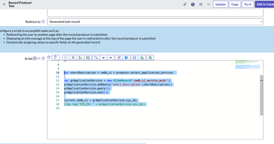Screen dimensions: 274x144
Task: Click 'grApplicationService.query();' on line 14
Action: [x=87, y=88]
